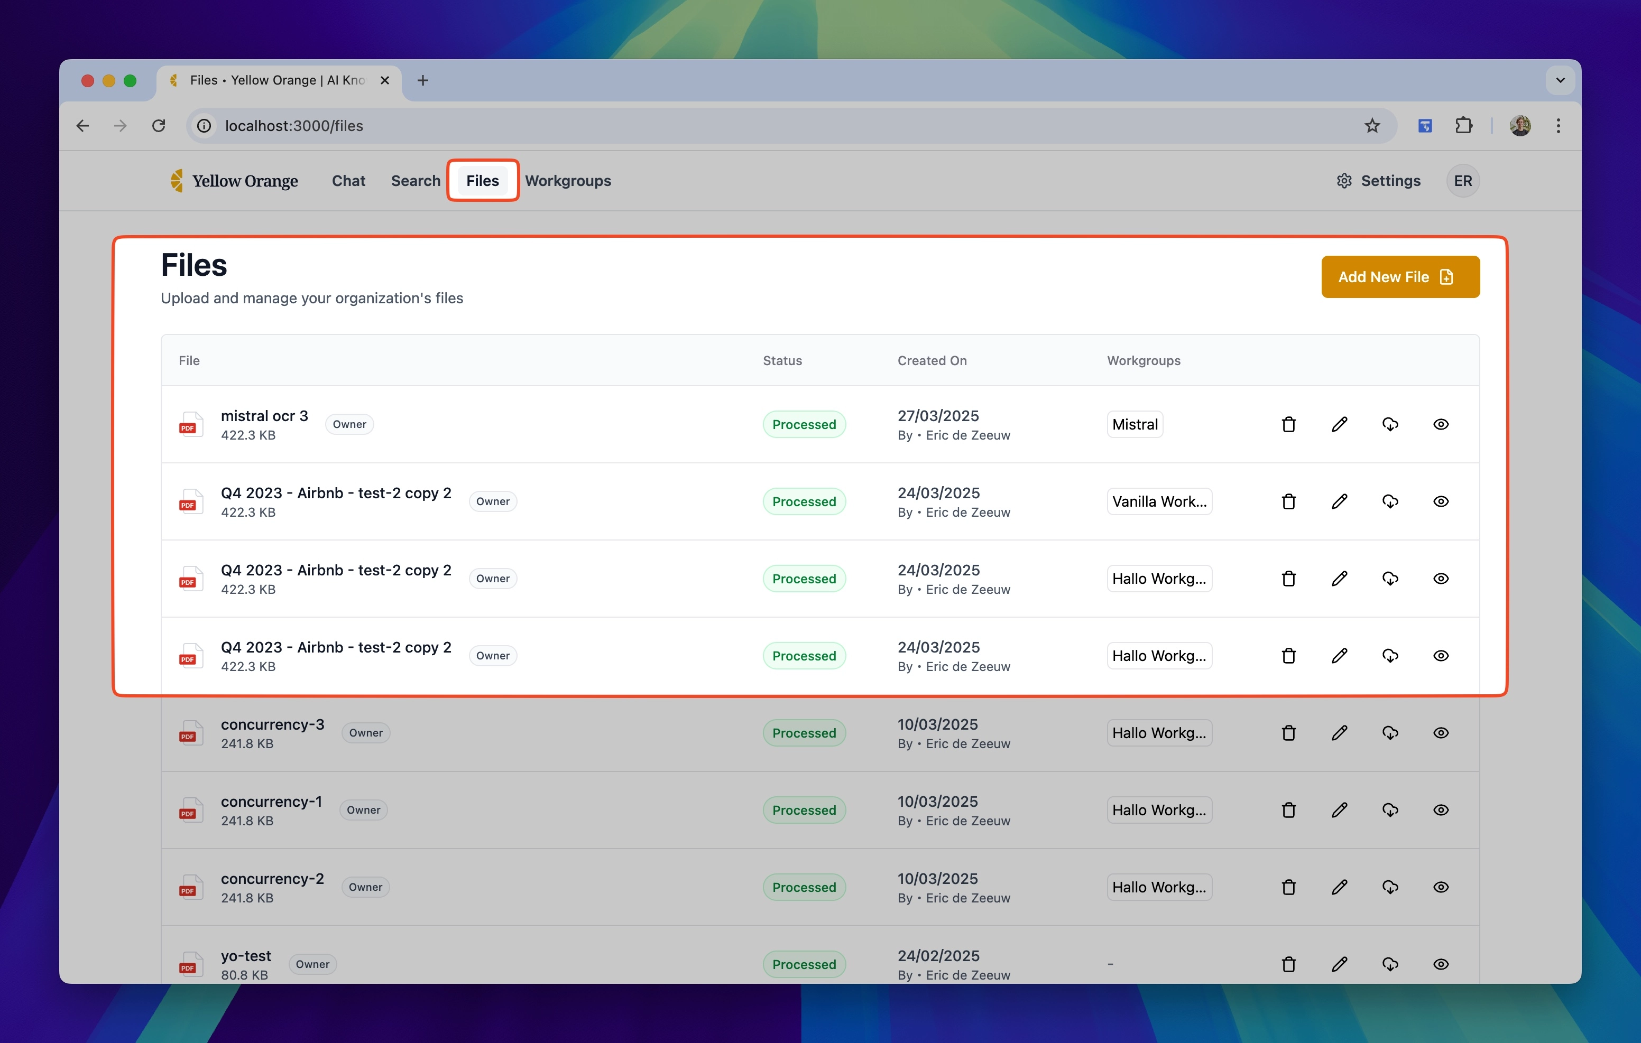Click the Vanilla Work... workgroup tag
Image resolution: width=1641 pixels, height=1043 pixels.
click(x=1159, y=501)
